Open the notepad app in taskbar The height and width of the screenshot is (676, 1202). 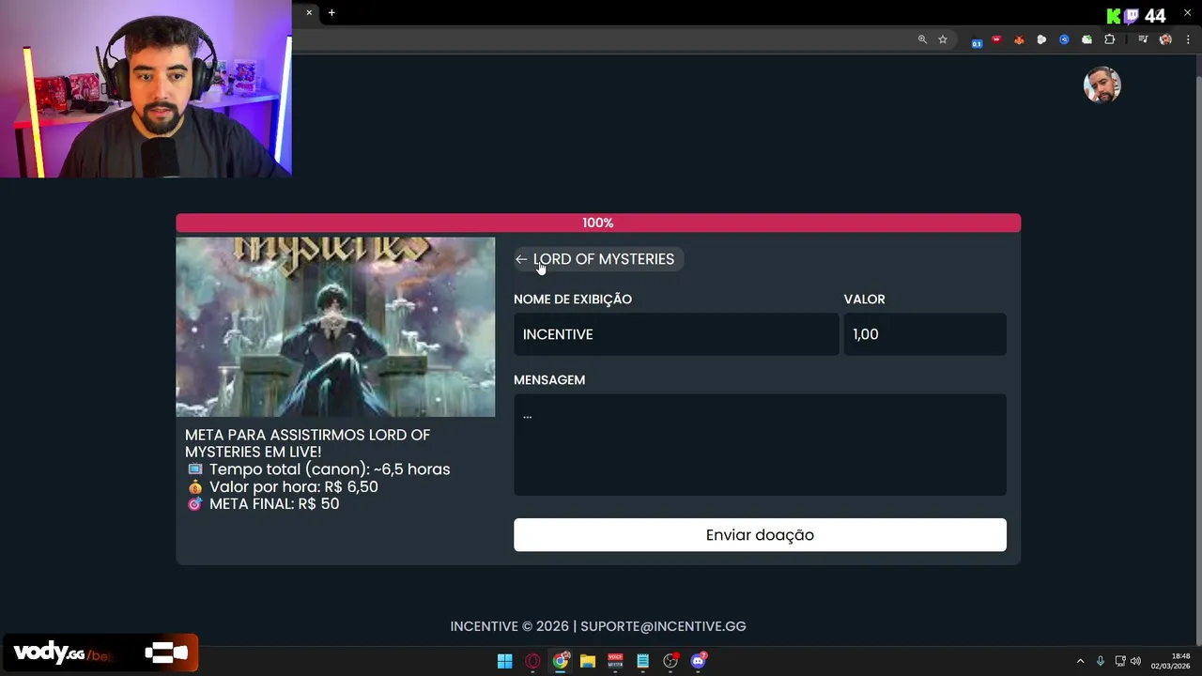click(642, 661)
